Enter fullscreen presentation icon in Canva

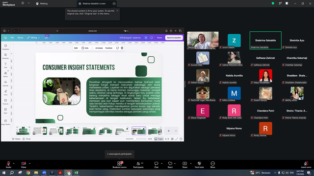click(x=177, y=139)
